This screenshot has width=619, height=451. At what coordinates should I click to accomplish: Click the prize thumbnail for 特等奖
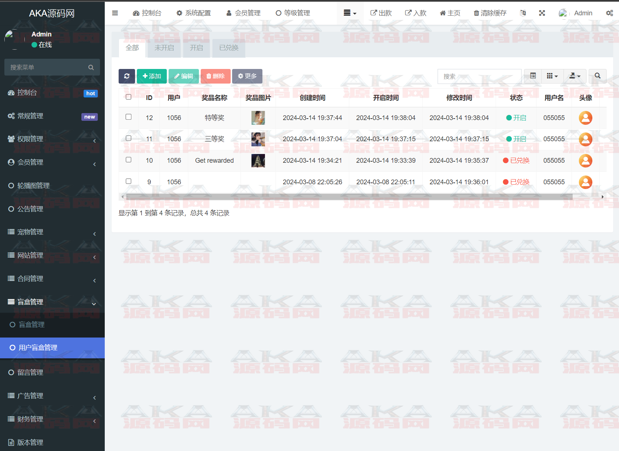tap(258, 118)
